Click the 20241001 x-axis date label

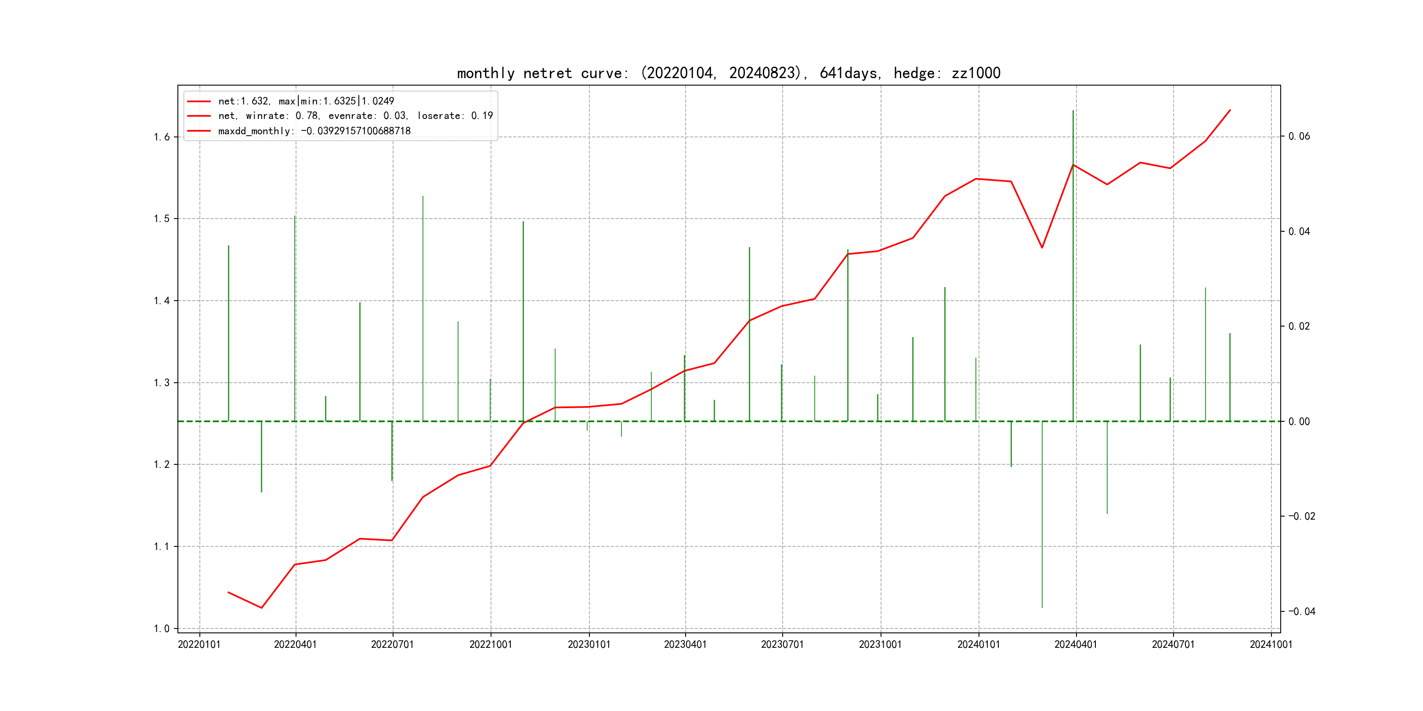1271,645
